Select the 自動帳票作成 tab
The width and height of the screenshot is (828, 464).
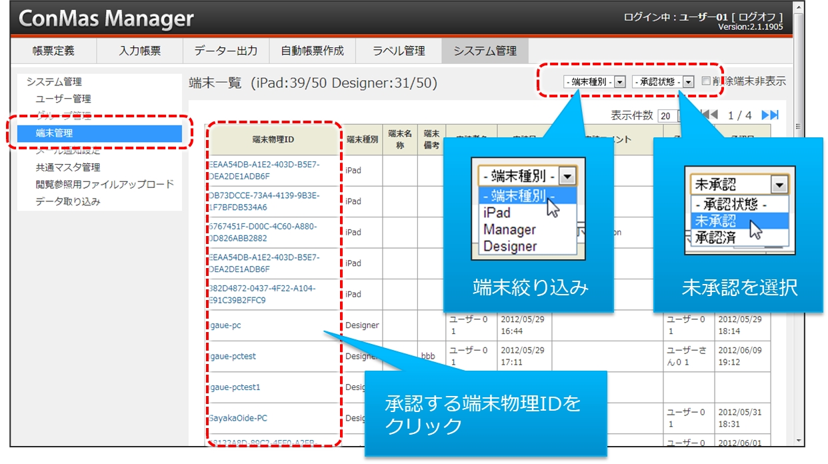[312, 51]
